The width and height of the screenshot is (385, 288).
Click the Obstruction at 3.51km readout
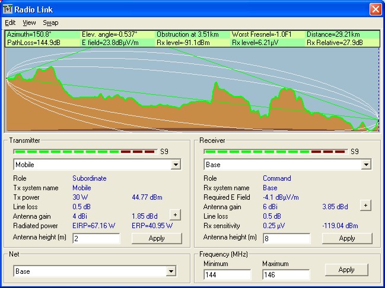click(187, 34)
